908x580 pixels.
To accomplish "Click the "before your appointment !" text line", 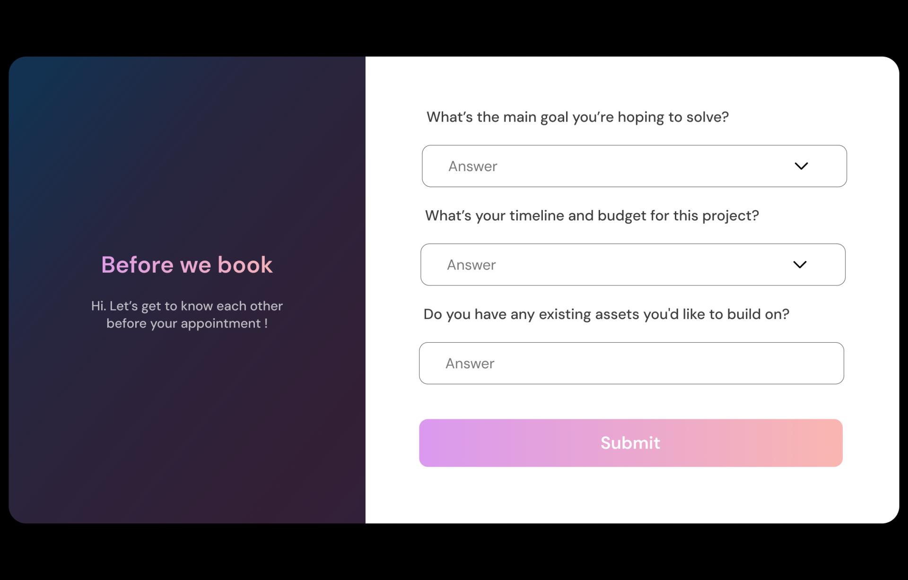I will [x=187, y=323].
